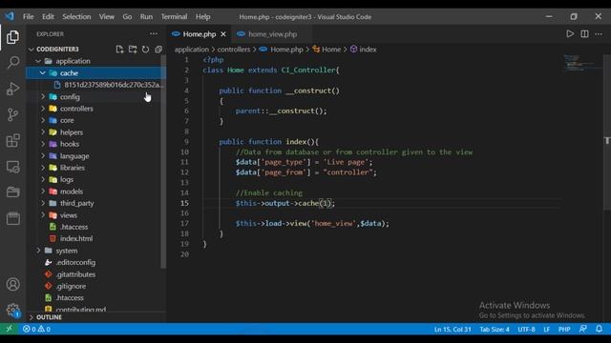The image size is (611, 343).
Task: Open the Explorer view in activity bar
Action: (12, 37)
